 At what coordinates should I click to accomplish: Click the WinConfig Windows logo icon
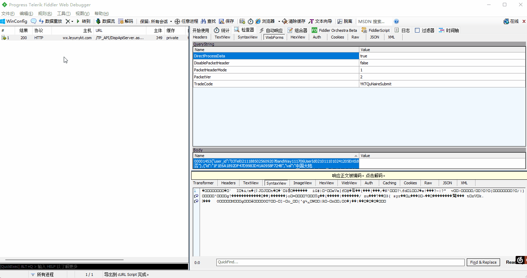click(x=3, y=21)
